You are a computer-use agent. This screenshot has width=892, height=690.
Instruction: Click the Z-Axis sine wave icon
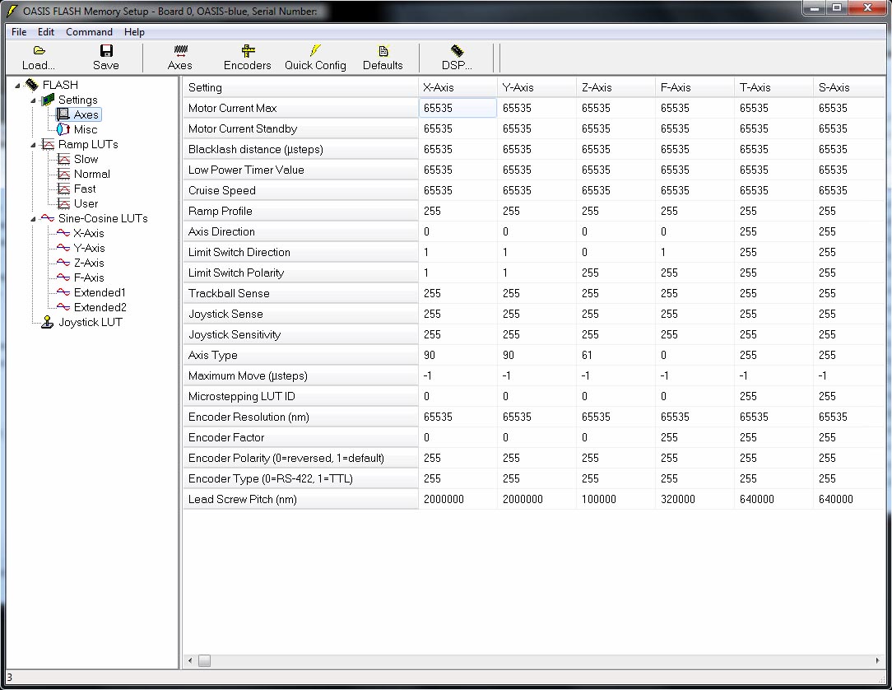click(63, 263)
